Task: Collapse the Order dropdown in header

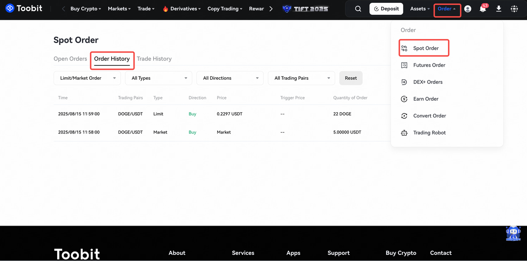Action: [x=447, y=9]
